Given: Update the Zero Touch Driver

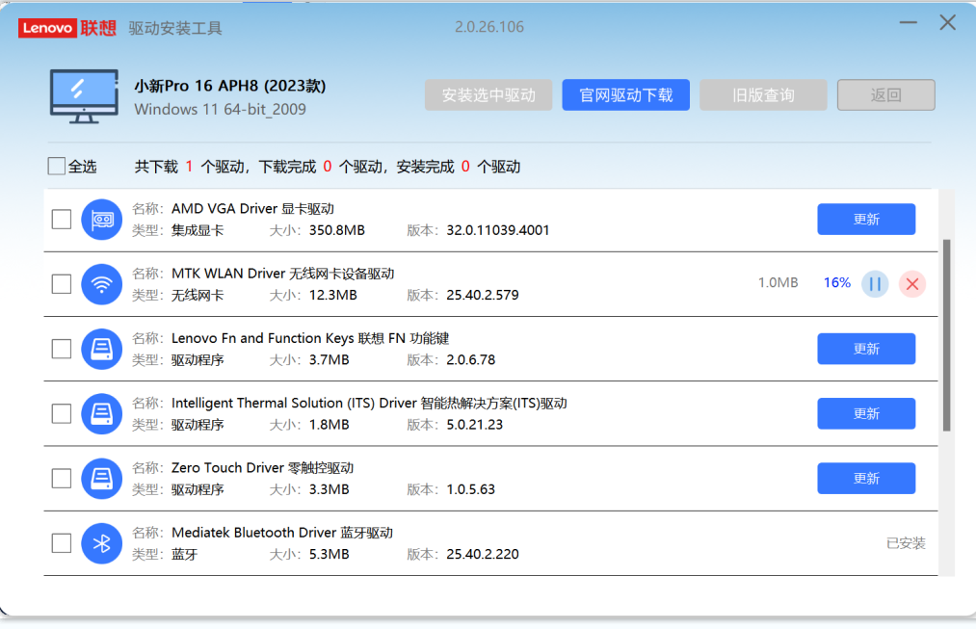Looking at the screenshot, I should click(x=866, y=479).
